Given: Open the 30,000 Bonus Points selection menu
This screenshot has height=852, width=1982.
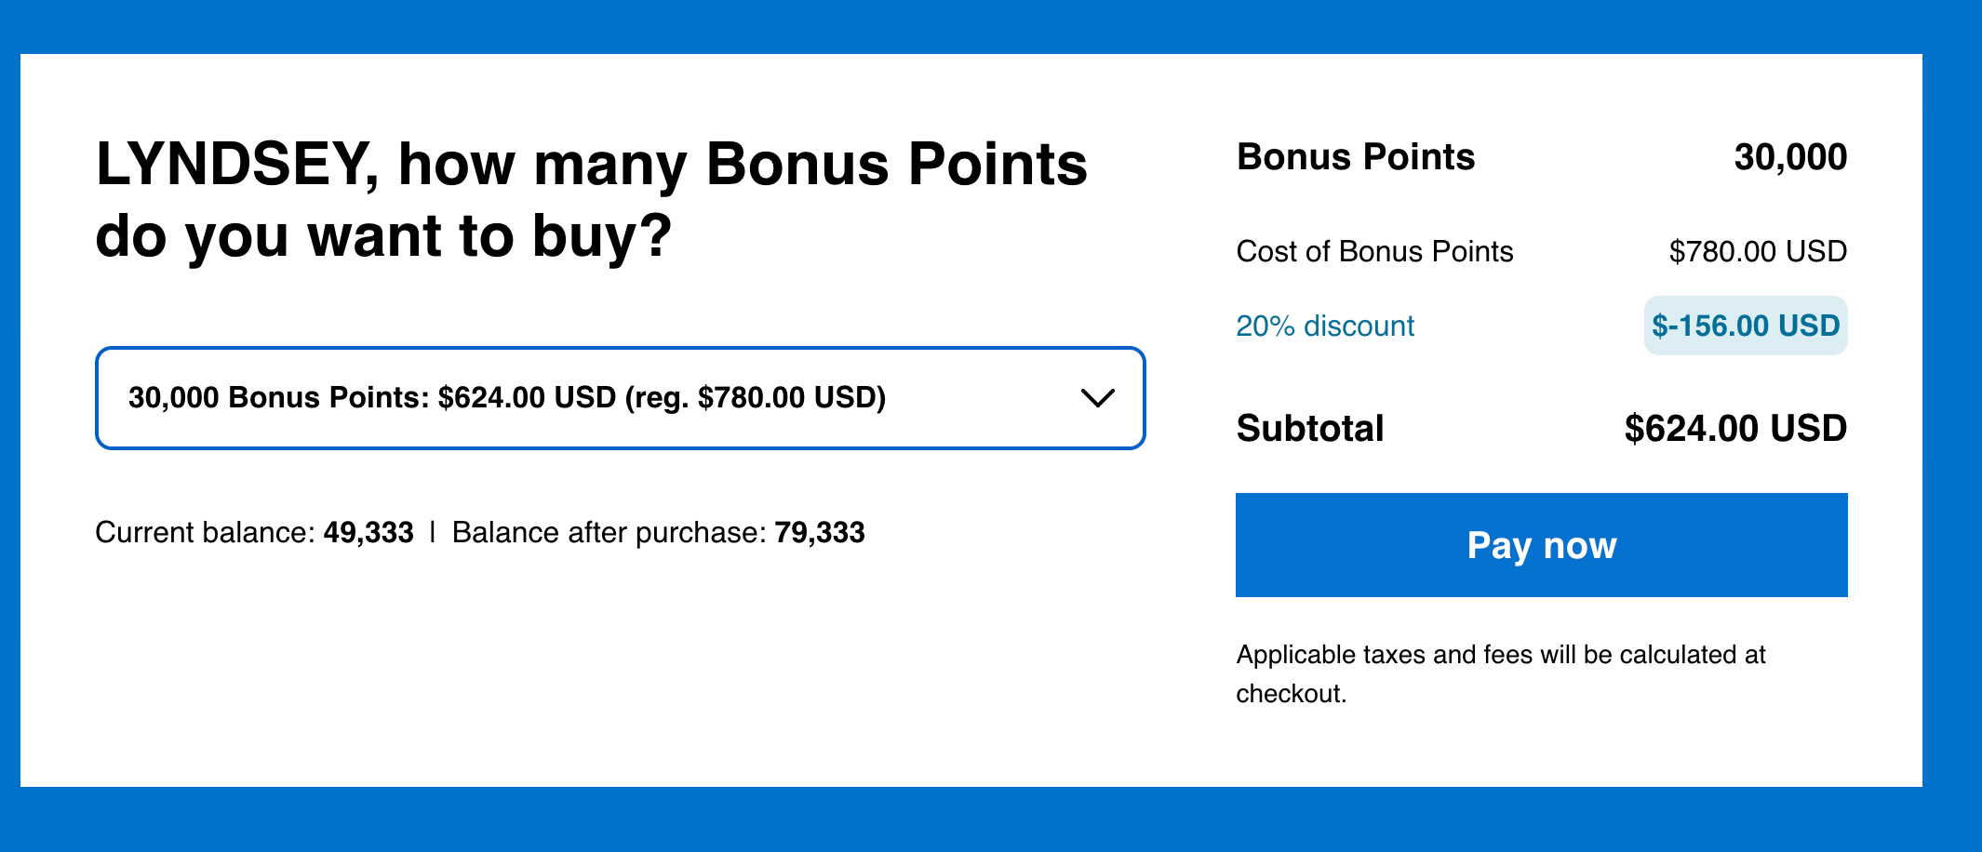Looking at the screenshot, I should [x=621, y=397].
